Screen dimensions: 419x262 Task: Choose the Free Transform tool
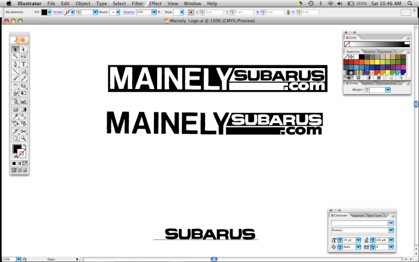24,93
